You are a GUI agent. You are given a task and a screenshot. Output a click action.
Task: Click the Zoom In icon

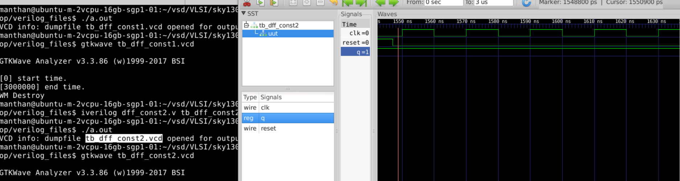click(x=307, y=3)
